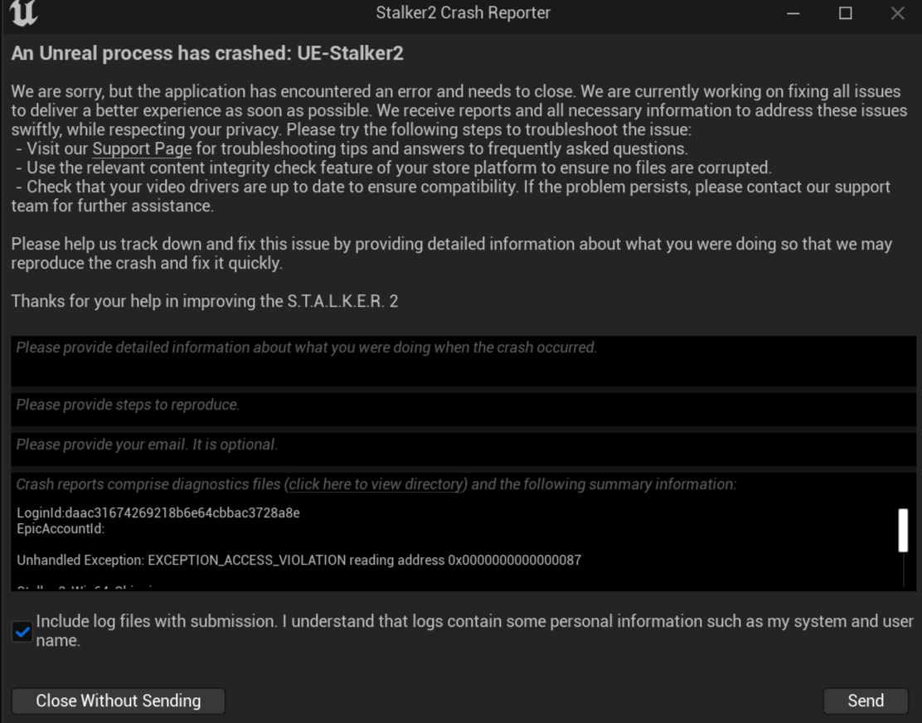Click the 'Thanks for your help' text line

click(x=205, y=301)
